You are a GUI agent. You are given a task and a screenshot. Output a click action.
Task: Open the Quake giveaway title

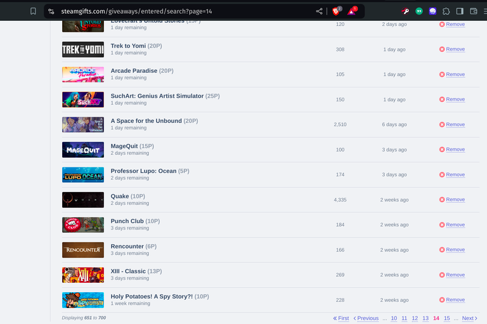[x=120, y=197]
